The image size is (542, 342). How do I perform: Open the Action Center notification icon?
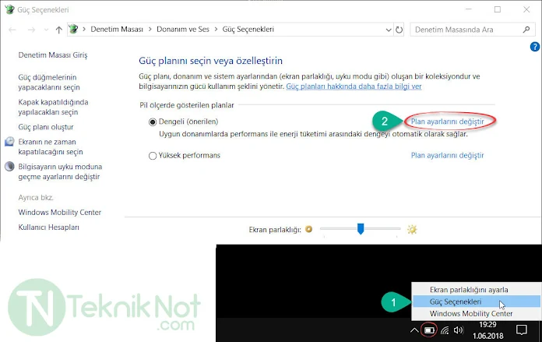pyautogui.click(x=521, y=330)
